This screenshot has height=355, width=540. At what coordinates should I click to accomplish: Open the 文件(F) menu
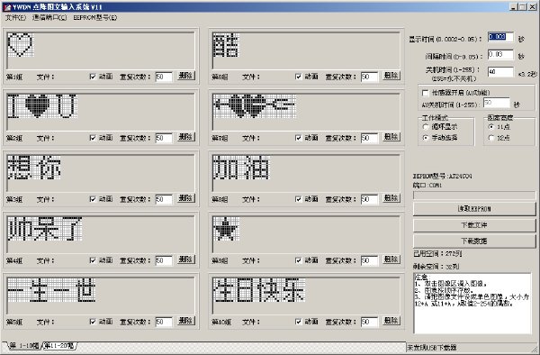point(16,17)
